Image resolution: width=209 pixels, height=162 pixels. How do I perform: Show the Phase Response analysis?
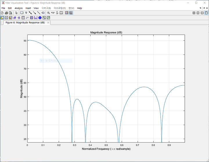point(6,18)
